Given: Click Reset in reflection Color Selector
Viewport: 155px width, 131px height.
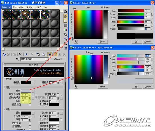Looking at the screenshot, I should point(103,87).
